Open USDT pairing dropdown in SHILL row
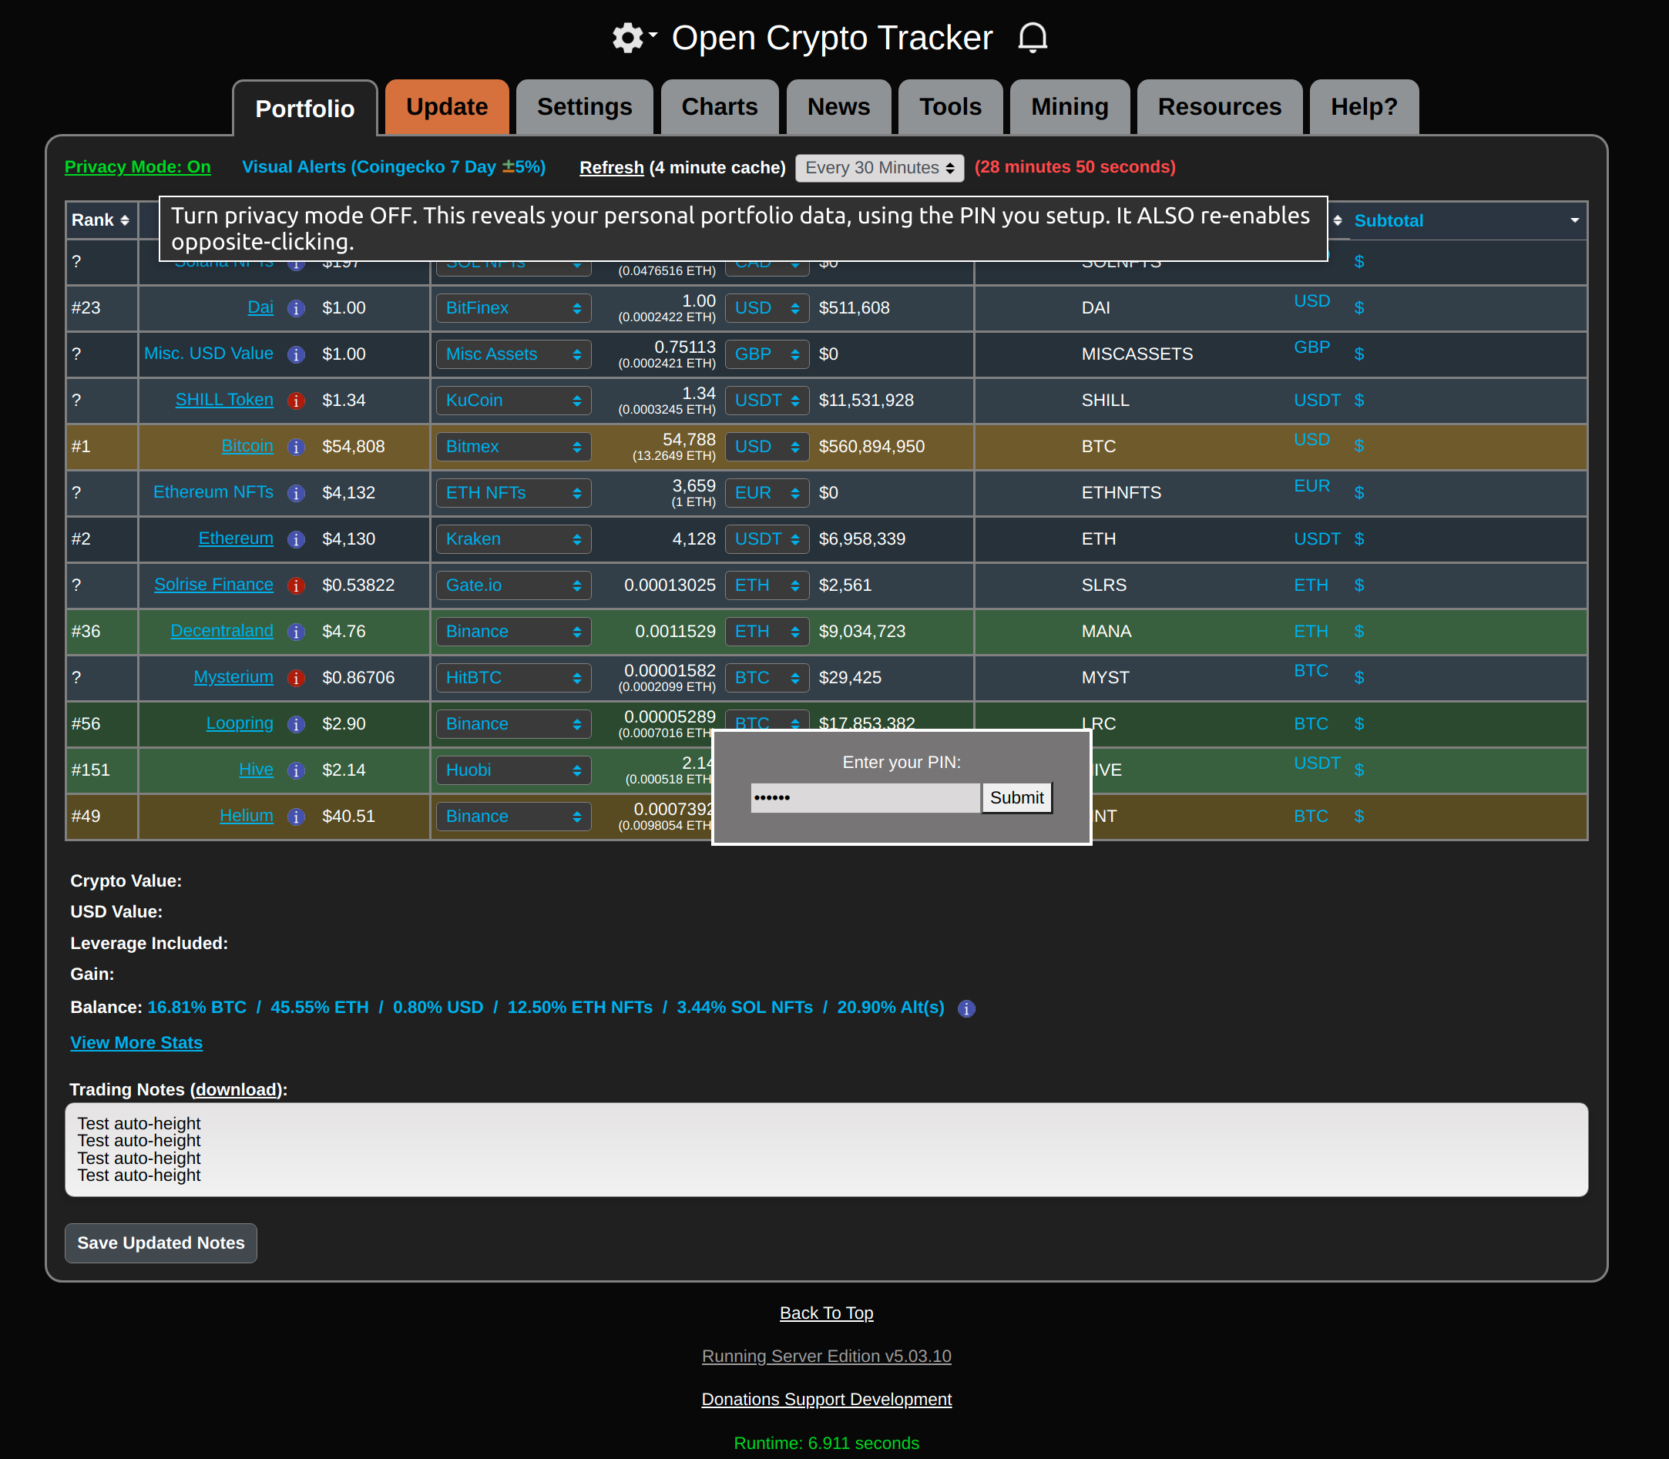The height and width of the screenshot is (1459, 1669). (767, 401)
